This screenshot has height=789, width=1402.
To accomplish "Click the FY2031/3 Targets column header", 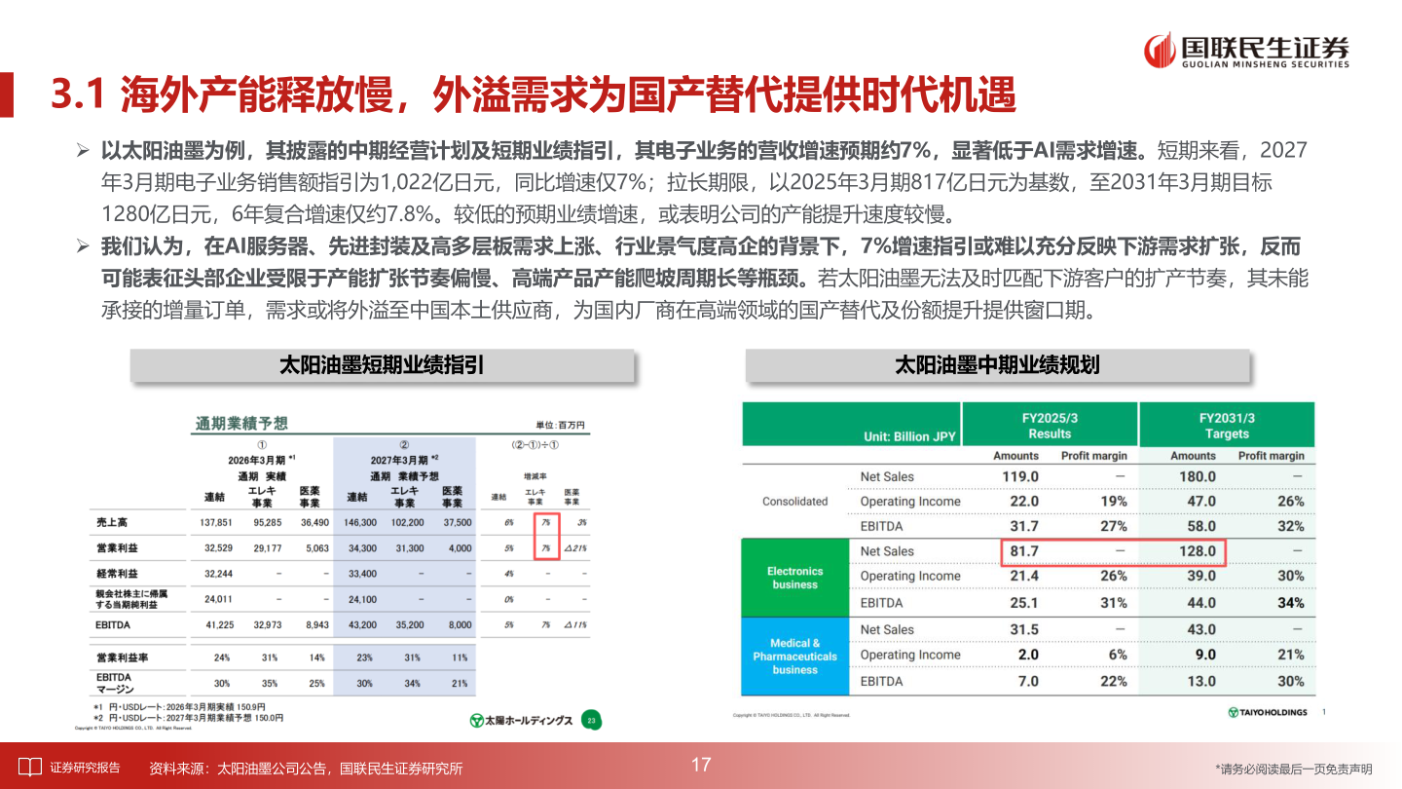I will pyautogui.click(x=1227, y=426).
